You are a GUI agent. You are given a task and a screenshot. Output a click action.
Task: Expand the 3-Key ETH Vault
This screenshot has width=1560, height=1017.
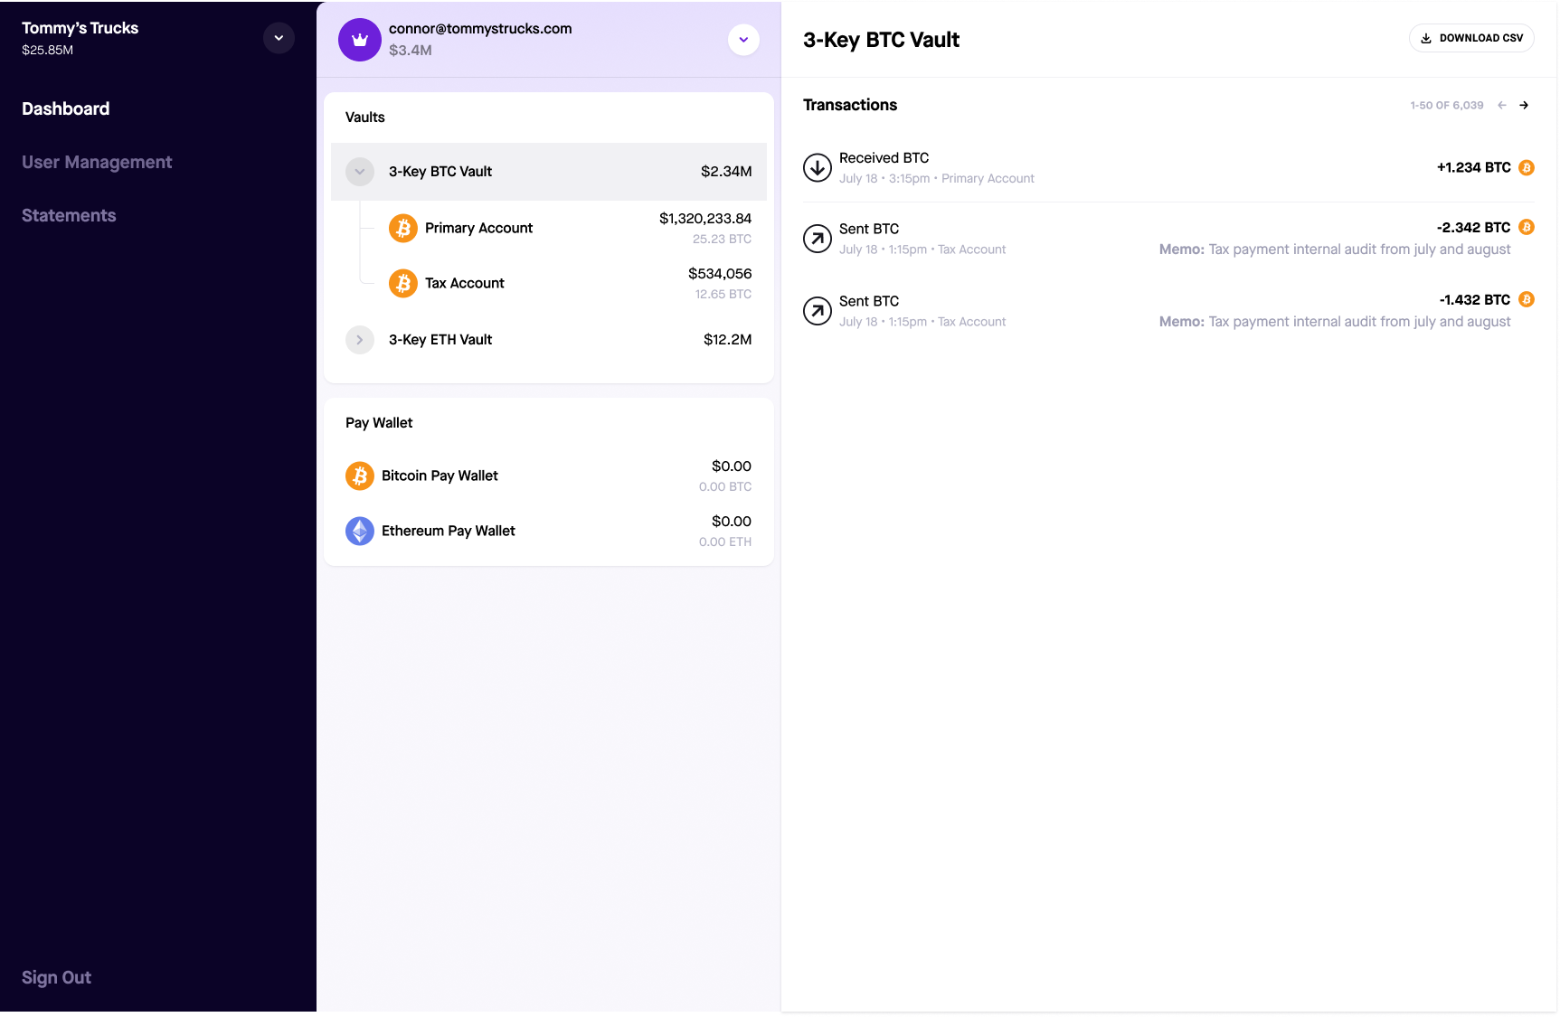360,340
